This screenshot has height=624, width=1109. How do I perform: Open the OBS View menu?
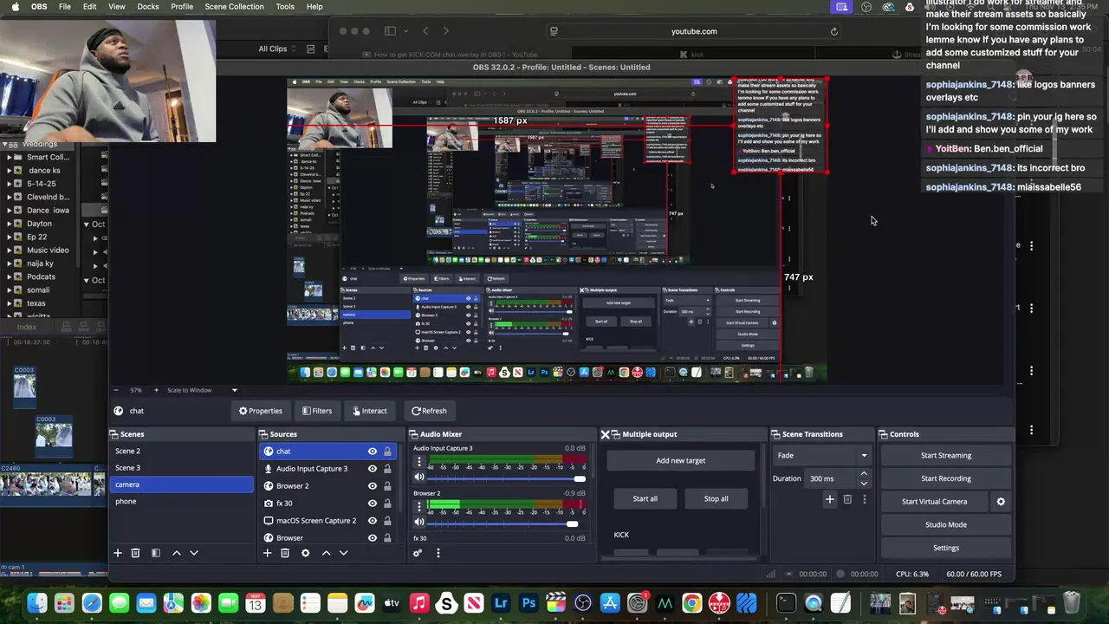coord(117,7)
